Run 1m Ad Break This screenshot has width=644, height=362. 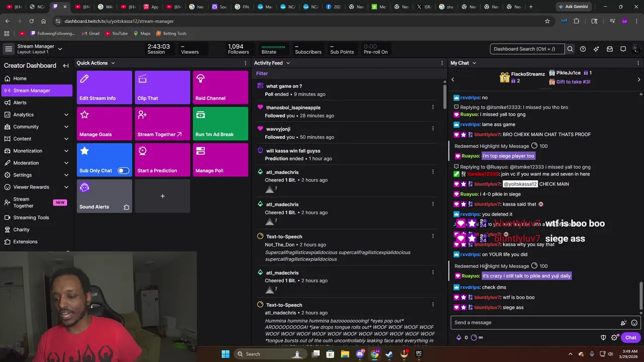pyautogui.click(x=220, y=124)
